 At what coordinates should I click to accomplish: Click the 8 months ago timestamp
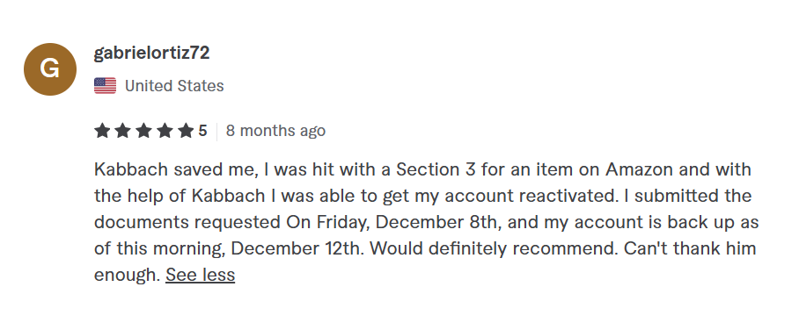[x=275, y=131]
